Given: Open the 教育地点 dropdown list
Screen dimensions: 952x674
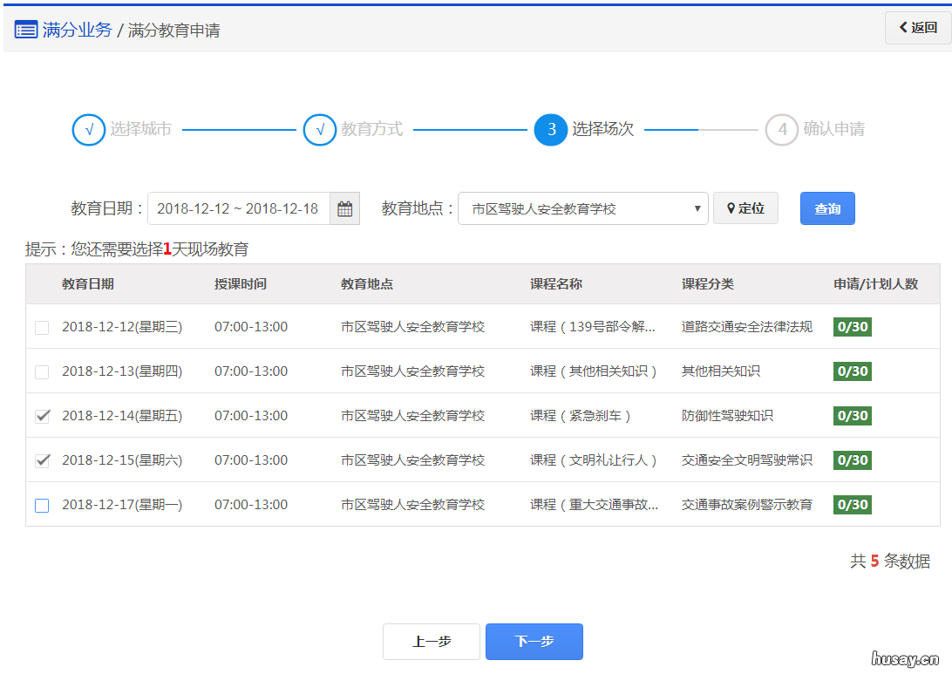Looking at the screenshot, I should [x=583, y=208].
